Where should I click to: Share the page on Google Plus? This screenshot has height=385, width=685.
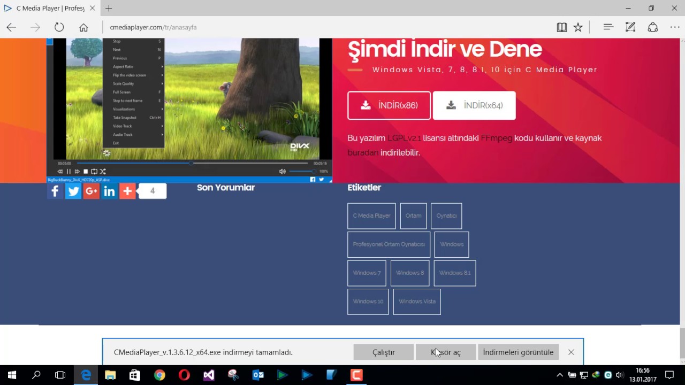coord(91,191)
